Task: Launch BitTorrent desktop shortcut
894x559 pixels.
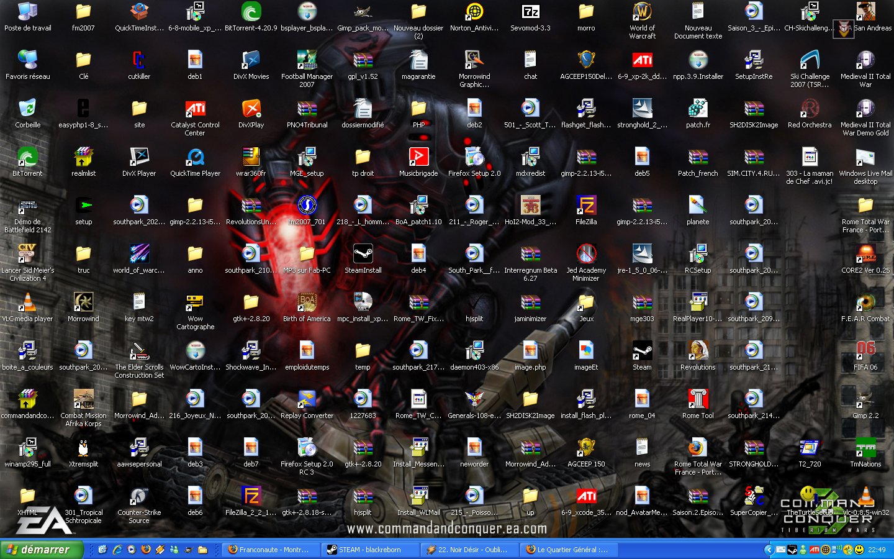Action: pyautogui.click(x=28, y=162)
